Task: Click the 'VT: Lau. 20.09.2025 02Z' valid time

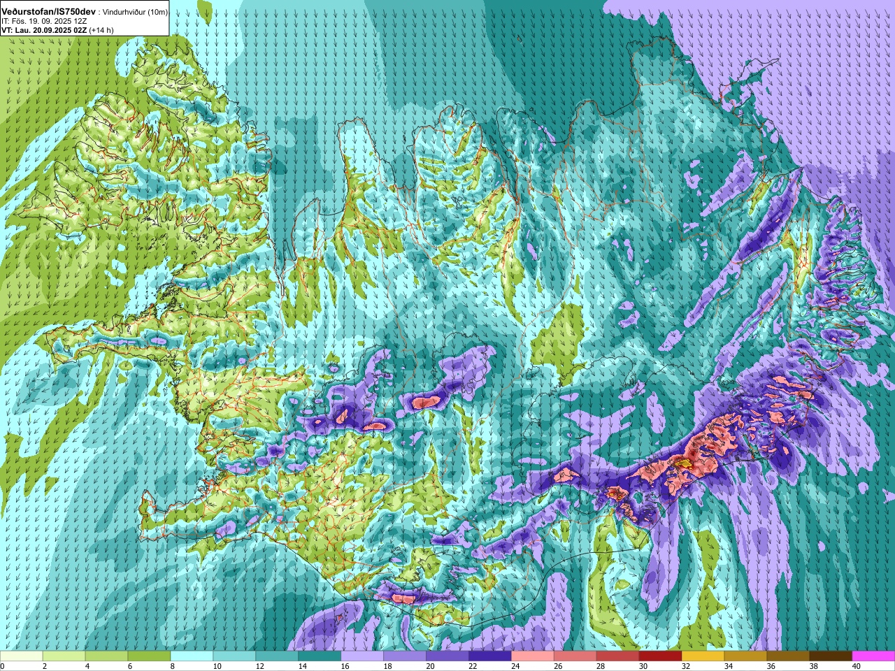Action: [x=45, y=30]
